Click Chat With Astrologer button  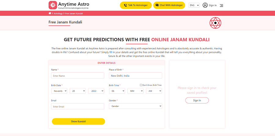[169, 5]
